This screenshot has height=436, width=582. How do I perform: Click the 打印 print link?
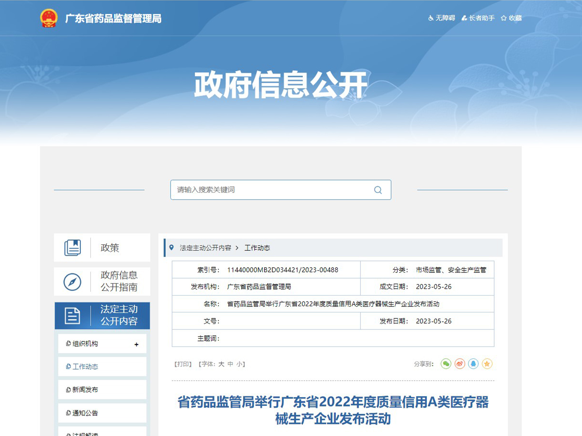coord(183,364)
